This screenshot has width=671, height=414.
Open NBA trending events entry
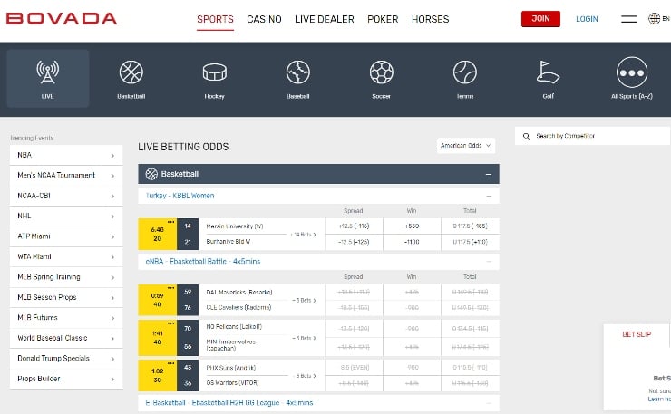[66, 155]
